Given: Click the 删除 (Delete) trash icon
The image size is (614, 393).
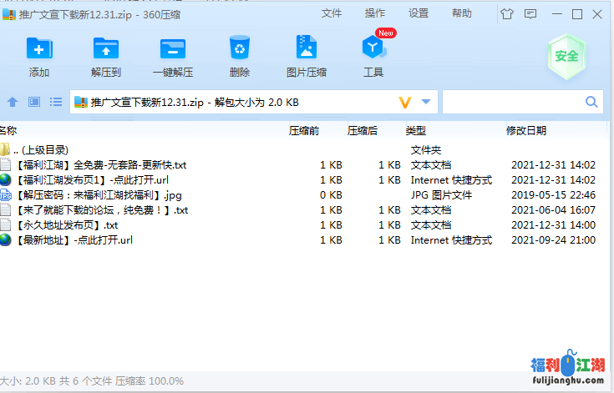Looking at the screenshot, I should tap(240, 48).
